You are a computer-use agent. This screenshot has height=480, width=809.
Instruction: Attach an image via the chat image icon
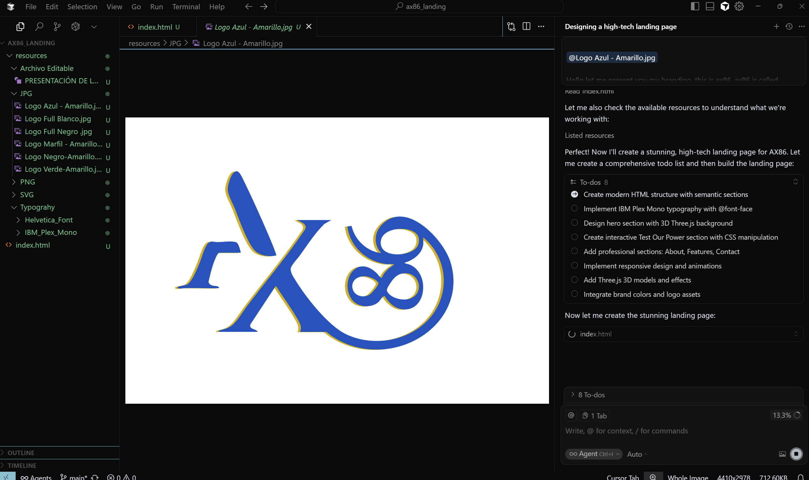tap(782, 454)
